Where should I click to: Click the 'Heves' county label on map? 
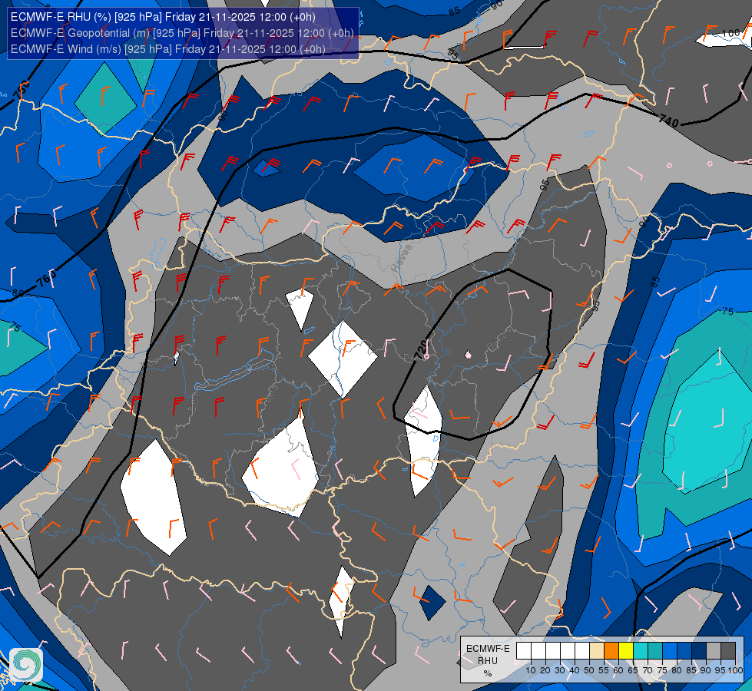pos(402,259)
